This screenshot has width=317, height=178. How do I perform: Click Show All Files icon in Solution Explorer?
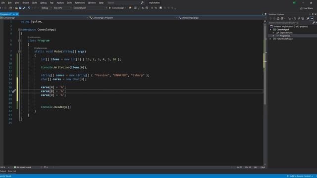303,19
